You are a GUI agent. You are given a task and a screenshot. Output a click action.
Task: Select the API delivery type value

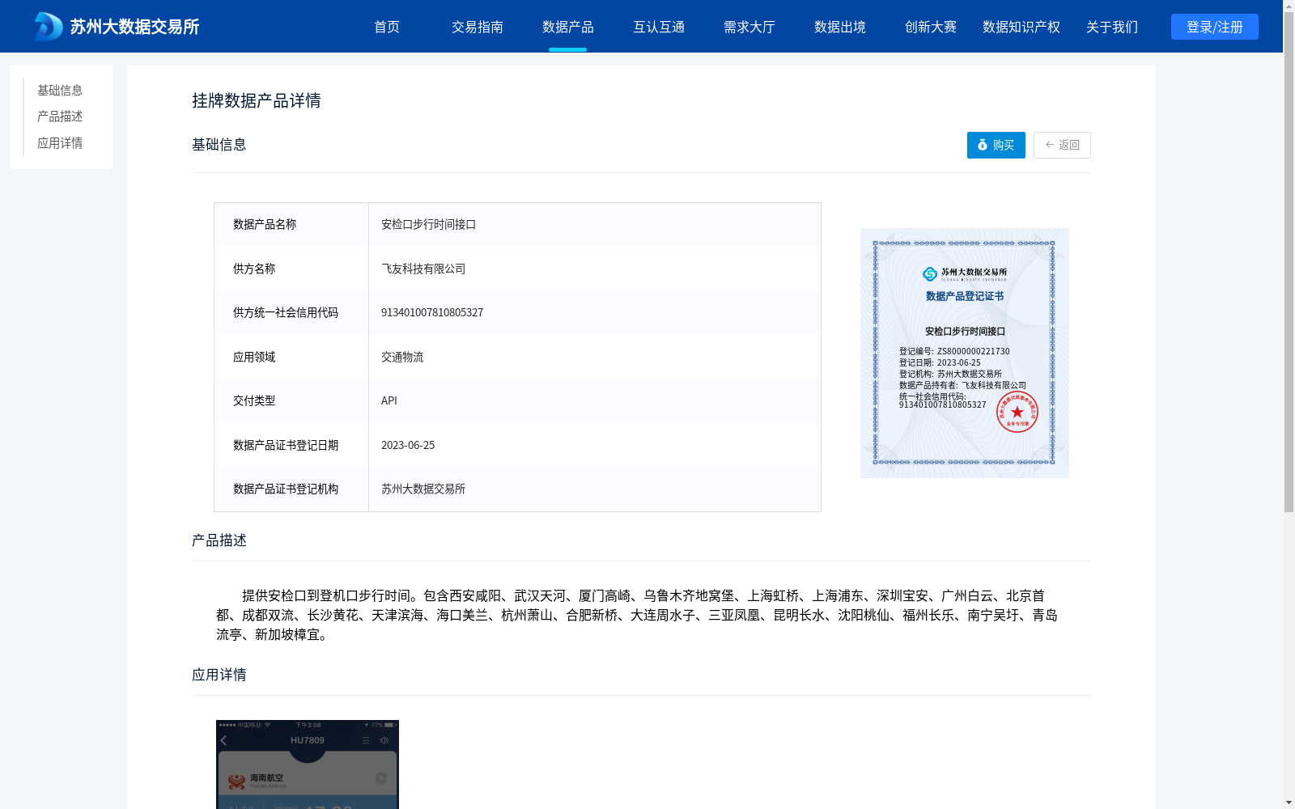[389, 400]
